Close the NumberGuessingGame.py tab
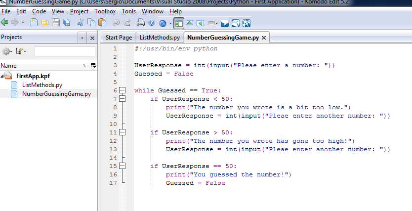The width and height of the screenshot is (412, 211). 264,38
